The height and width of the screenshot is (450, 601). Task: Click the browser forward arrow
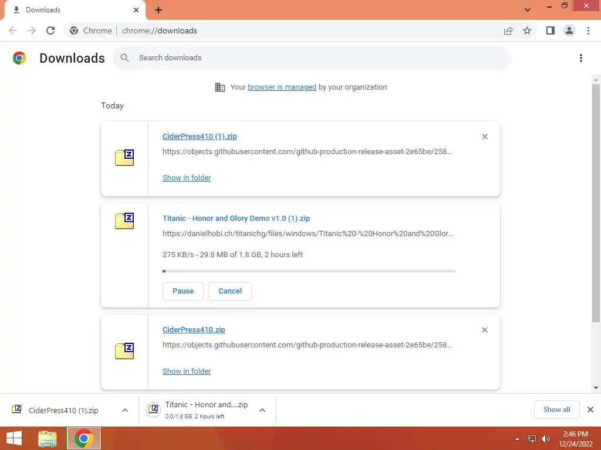click(32, 30)
